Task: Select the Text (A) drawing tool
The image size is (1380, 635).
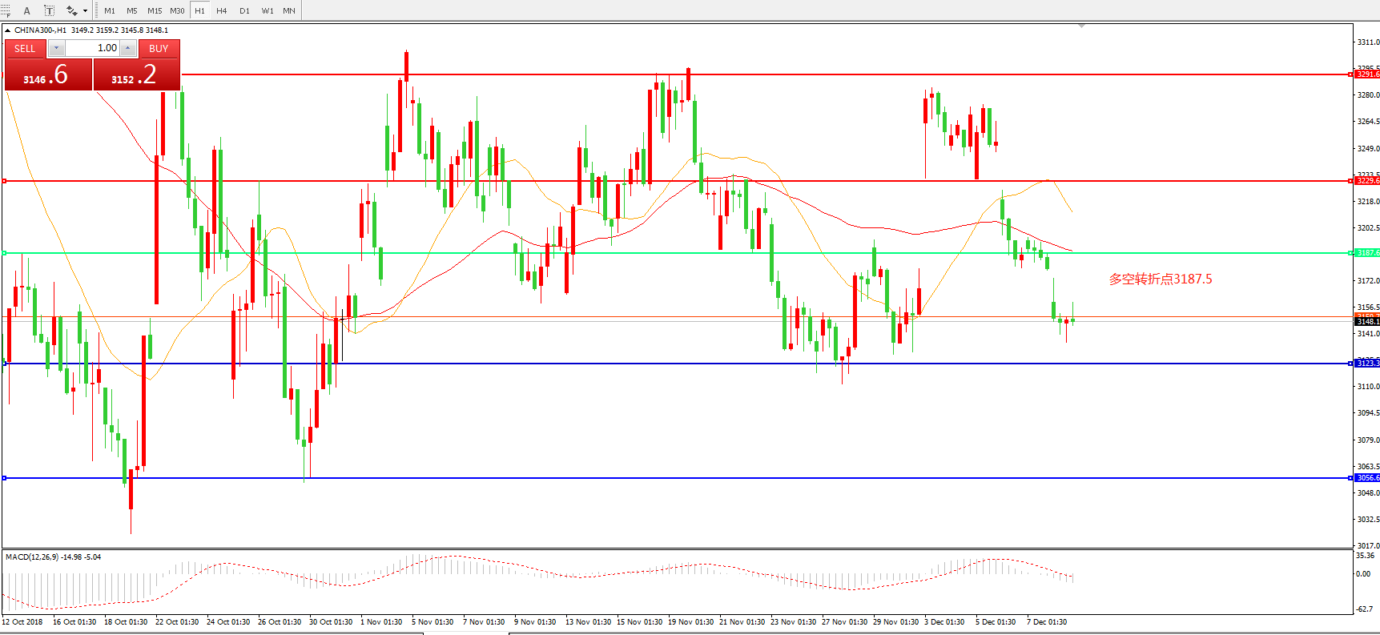Action: pos(26,10)
